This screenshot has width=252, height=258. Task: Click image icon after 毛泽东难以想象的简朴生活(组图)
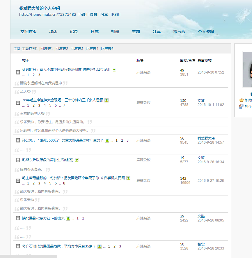[x=77, y=160]
